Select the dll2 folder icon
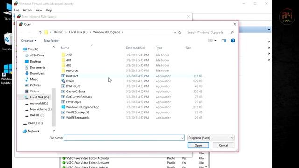The image size is (299, 168). click(x=64, y=65)
